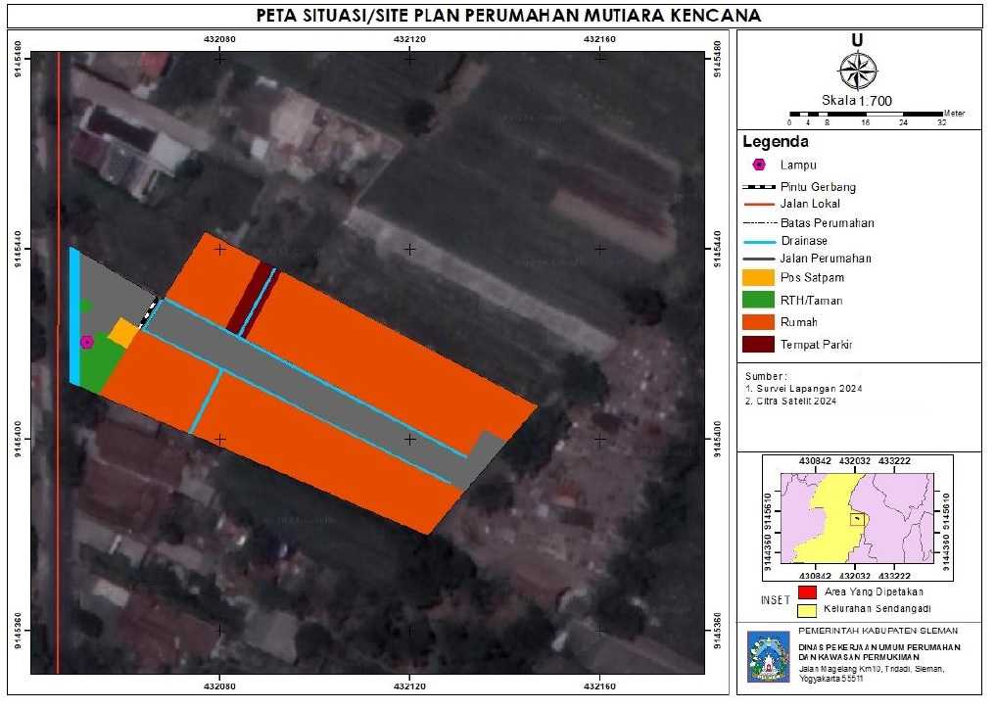This screenshot has width=996, height=709.
Task: Click the 'Pos Satpam' legend label
Action: [813, 278]
